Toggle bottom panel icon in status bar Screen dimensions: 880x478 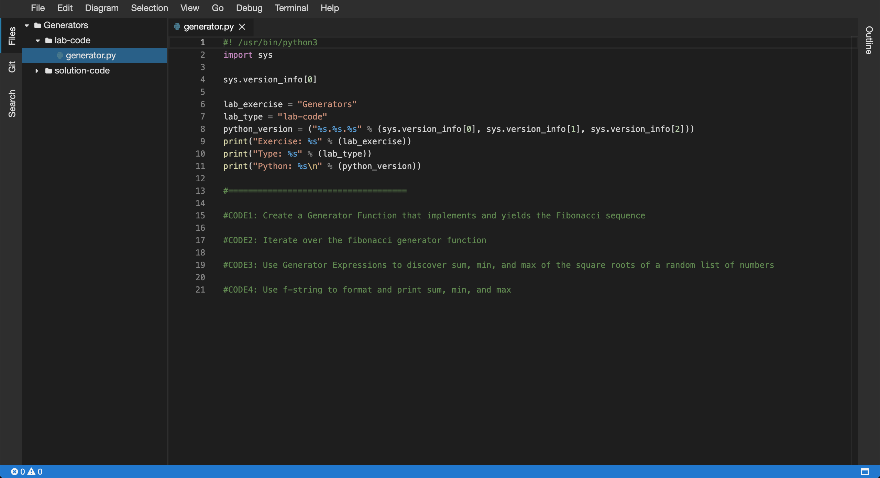pos(865,471)
